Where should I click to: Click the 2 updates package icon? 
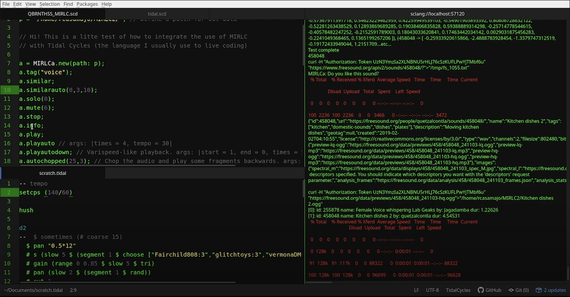(x=551, y=290)
